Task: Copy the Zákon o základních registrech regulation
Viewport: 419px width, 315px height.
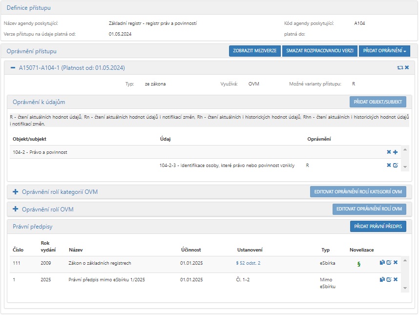Action: (382, 263)
